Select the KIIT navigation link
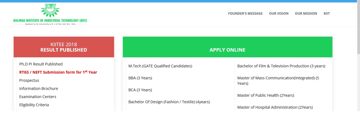Screen dimensions: 360x116 [x=327, y=14]
